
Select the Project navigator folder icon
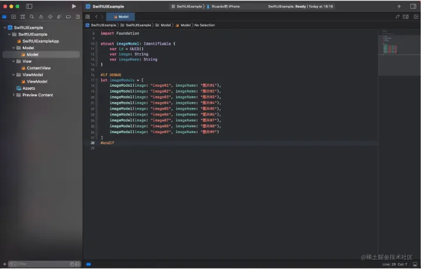click(x=5, y=17)
